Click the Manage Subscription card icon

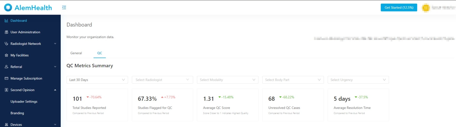click(x=6, y=78)
